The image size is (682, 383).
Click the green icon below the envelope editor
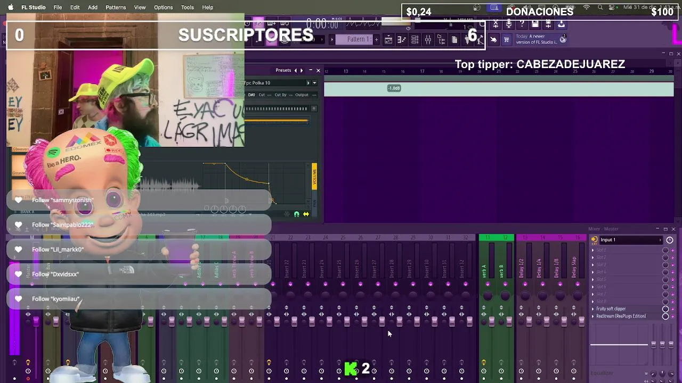tap(297, 214)
